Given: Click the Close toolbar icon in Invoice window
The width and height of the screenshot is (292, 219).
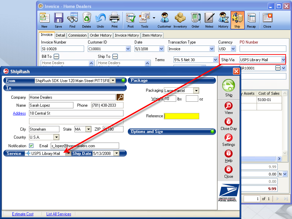Looking at the screenshot, I should [x=267, y=20].
